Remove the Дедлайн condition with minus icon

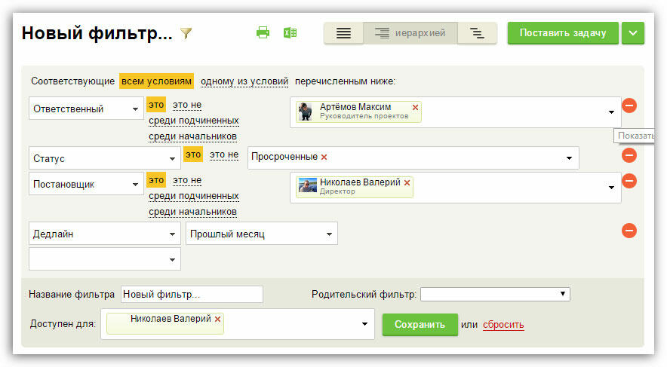[x=629, y=231]
